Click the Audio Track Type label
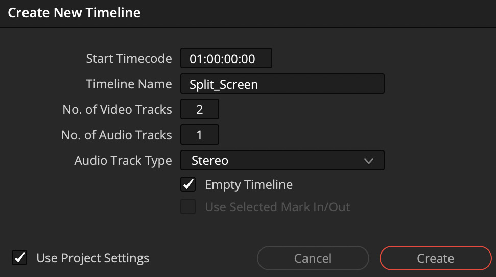Viewport: 496px width, 277px height. [x=123, y=161]
